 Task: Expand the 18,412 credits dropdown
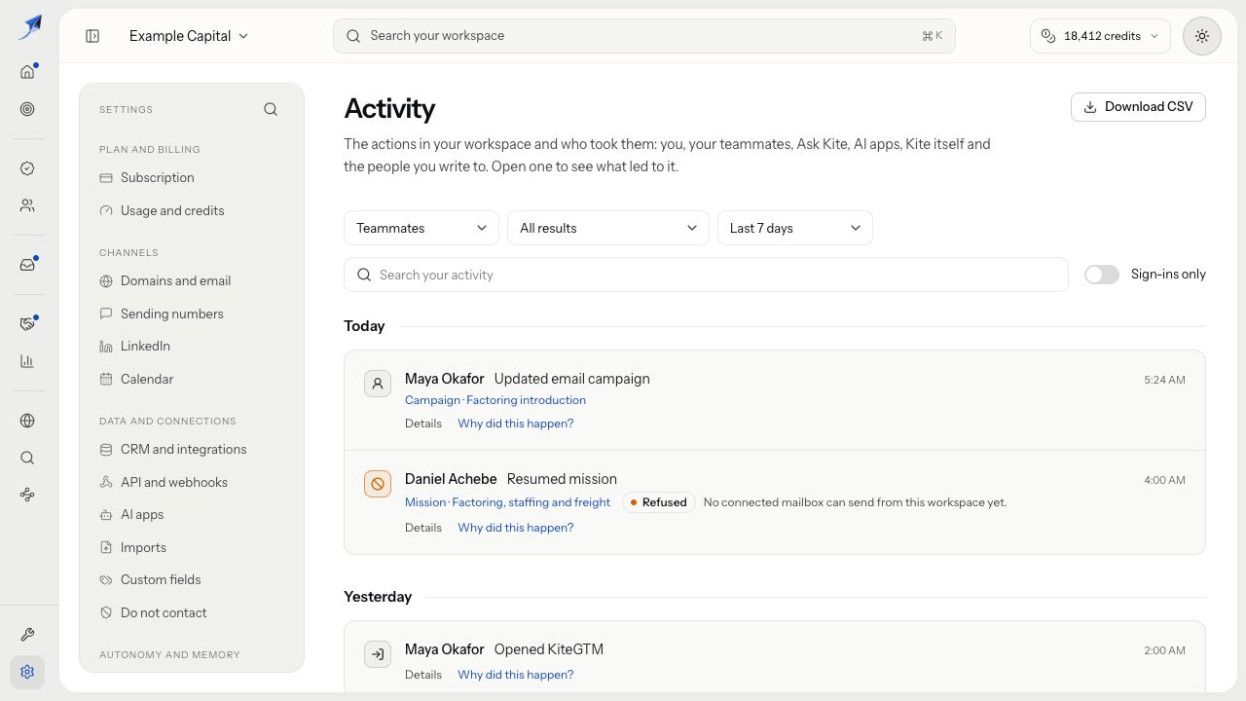pyautogui.click(x=1100, y=36)
